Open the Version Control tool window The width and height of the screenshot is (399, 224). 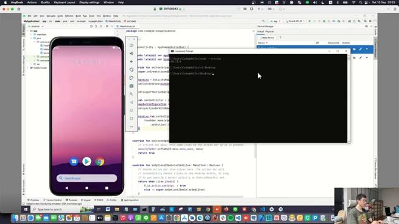tap(52, 200)
